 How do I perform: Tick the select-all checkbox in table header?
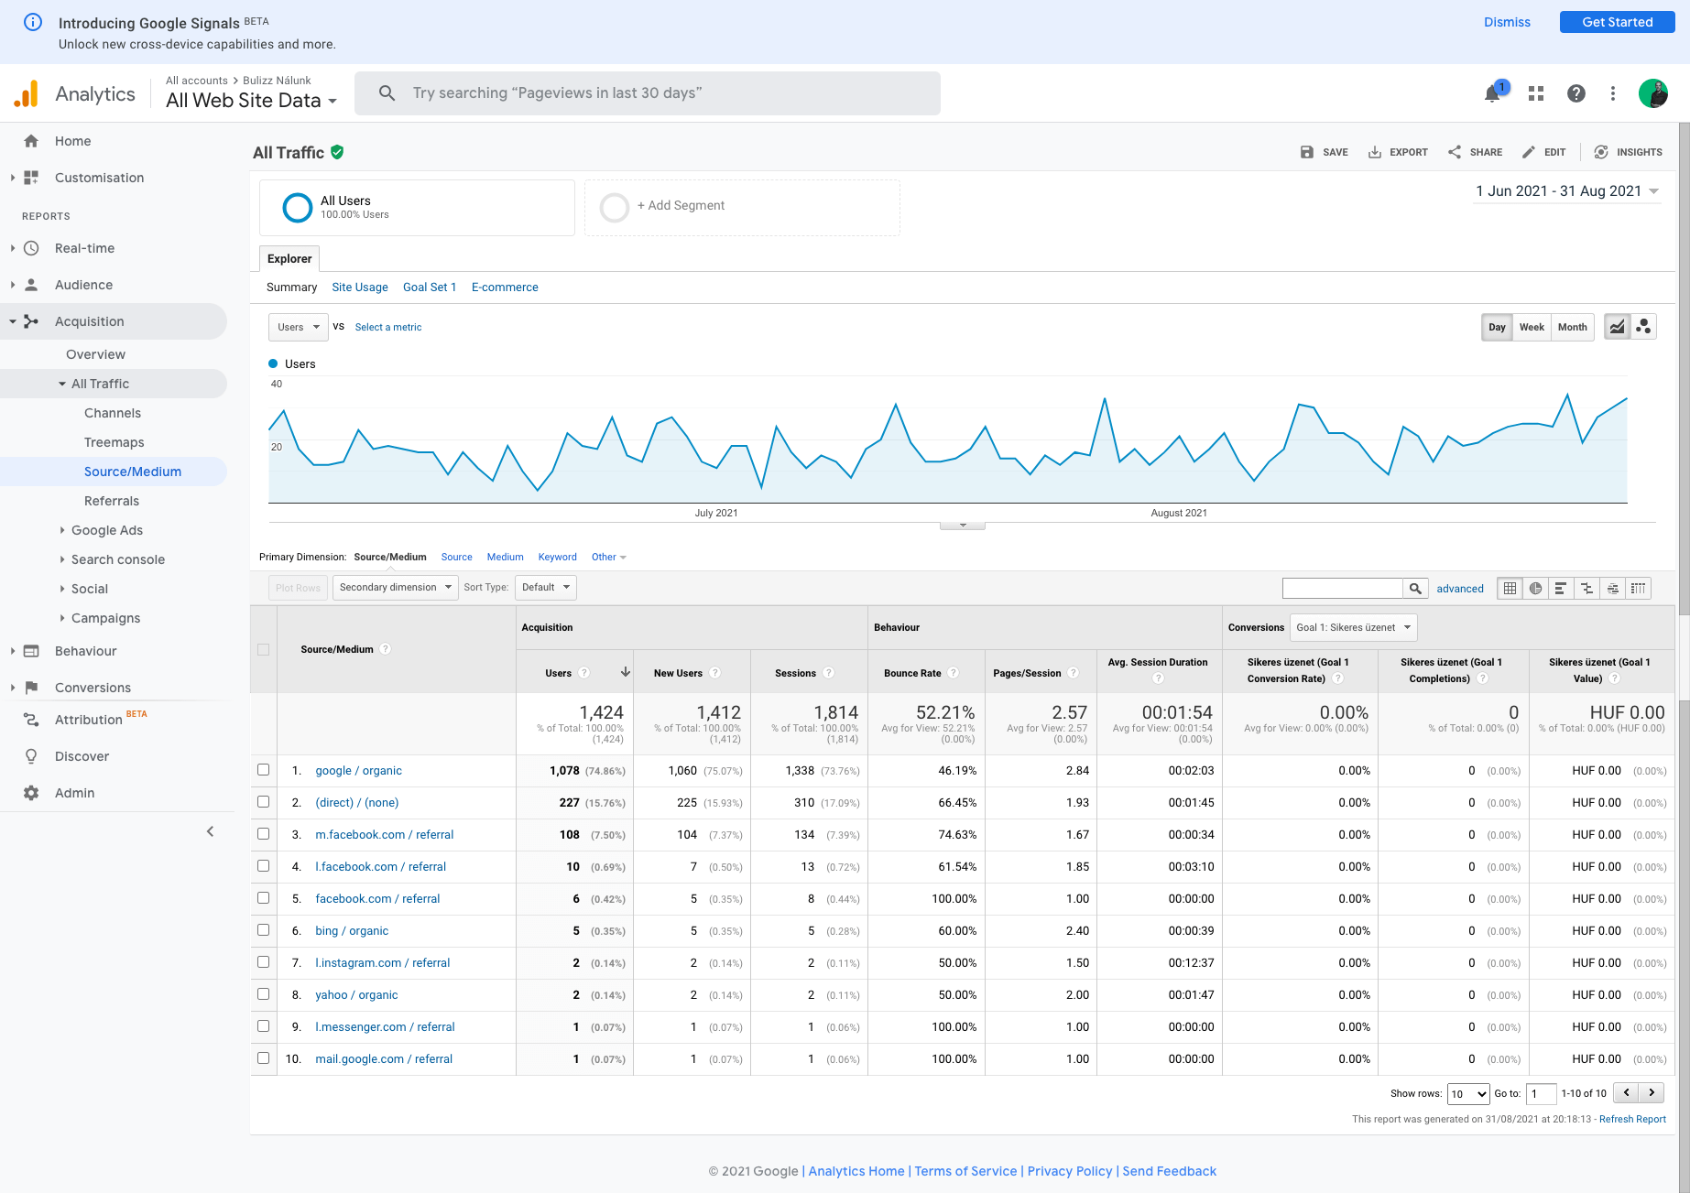pyautogui.click(x=264, y=649)
